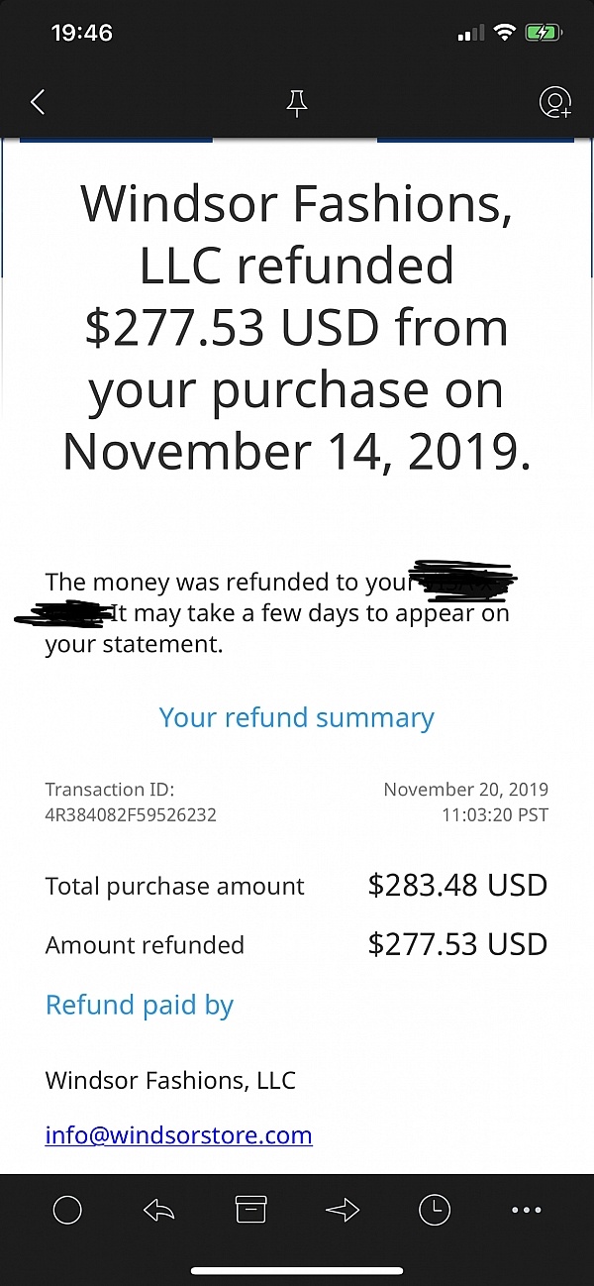This screenshot has height=1286, width=594.
Task: Tap the Refund paid by heading
Action: (x=140, y=1006)
